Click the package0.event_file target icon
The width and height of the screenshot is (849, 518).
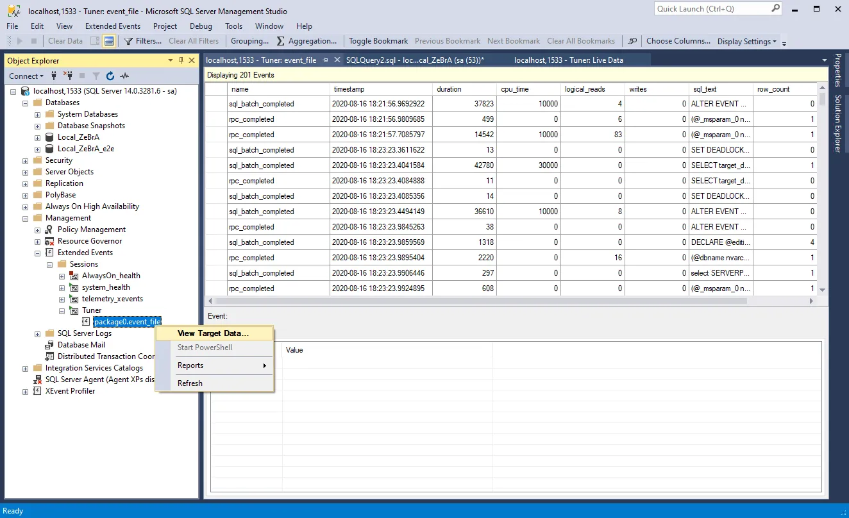click(87, 322)
